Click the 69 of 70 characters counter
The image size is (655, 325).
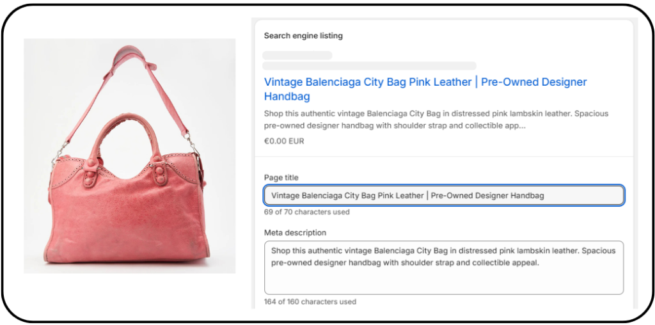[x=306, y=212]
